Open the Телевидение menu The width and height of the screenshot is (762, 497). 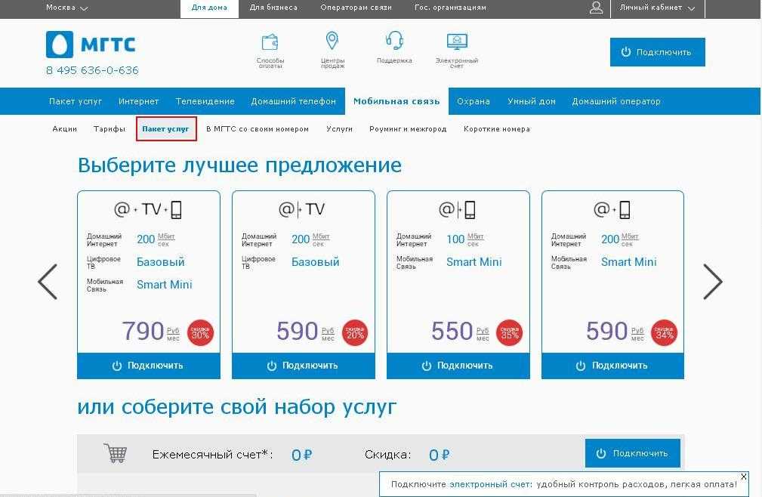click(x=205, y=101)
